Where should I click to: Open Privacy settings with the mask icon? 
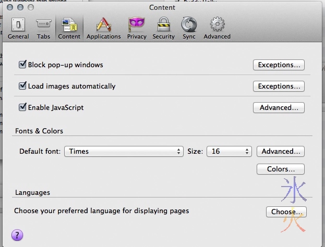(137, 28)
